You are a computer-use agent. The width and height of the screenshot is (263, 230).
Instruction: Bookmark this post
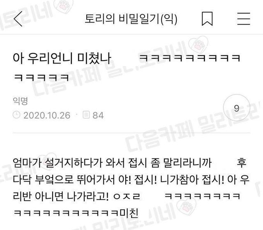(207, 18)
